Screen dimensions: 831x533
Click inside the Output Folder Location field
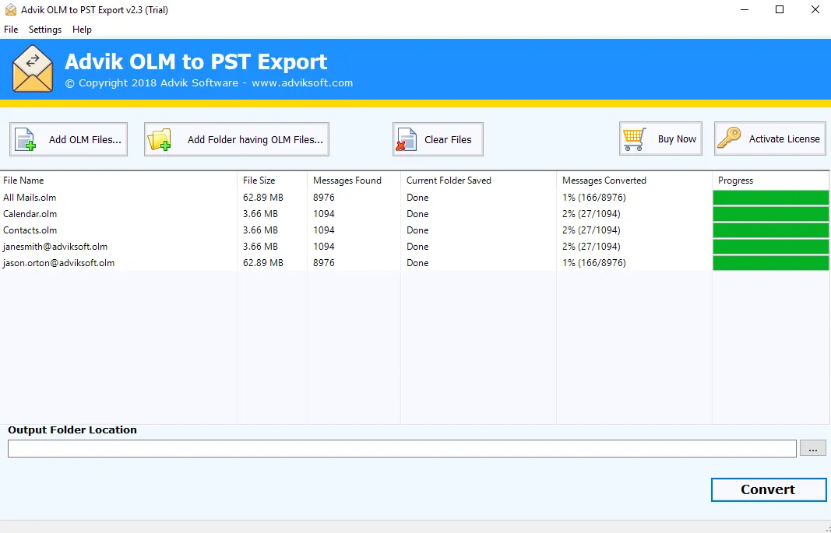(x=402, y=448)
